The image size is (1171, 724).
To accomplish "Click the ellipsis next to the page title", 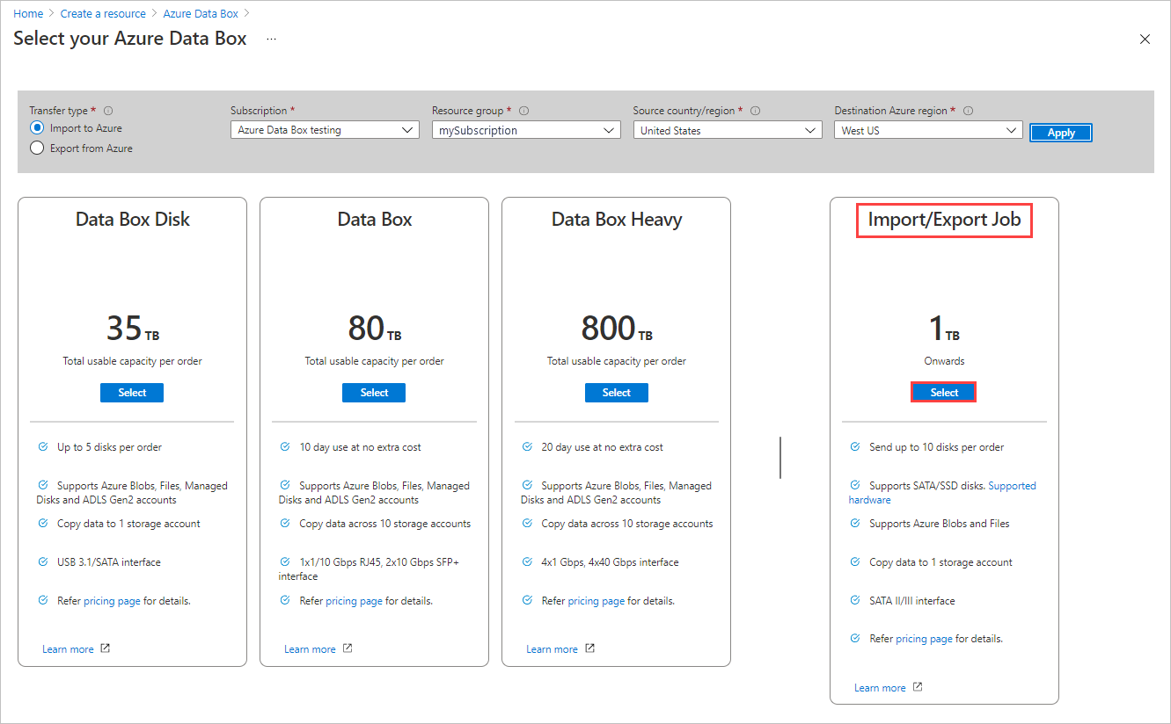I will [271, 39].
